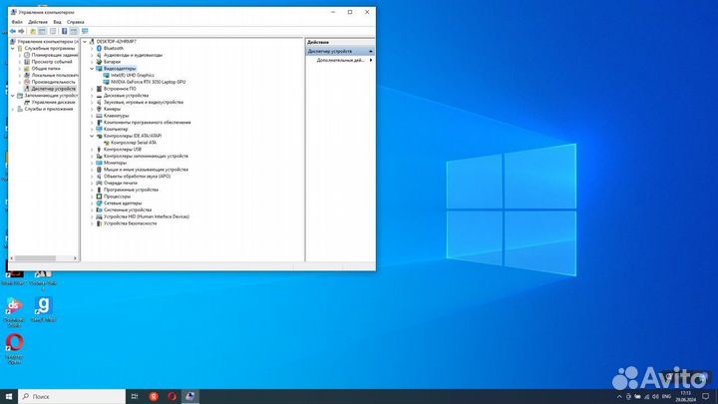
Task: Select the Устройства безопасности category
Action: [130, 223]
